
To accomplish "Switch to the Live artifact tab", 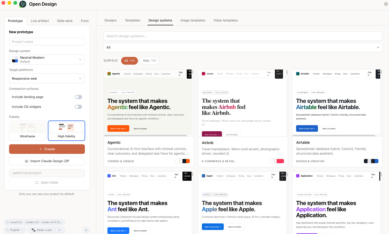I will click(40, 21).
